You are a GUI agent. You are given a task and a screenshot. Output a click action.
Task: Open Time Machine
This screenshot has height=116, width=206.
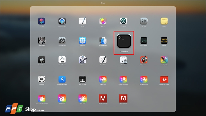(123, 21)
